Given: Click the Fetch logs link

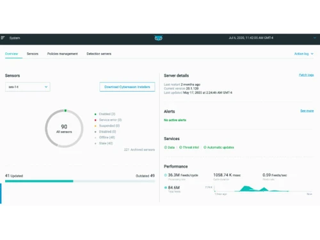Looking at the screenshot, I should [x=306, y=75].
